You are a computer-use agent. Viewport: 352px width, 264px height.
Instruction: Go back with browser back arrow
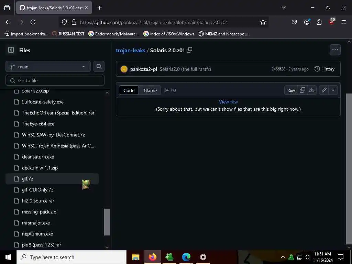[8, 22]
